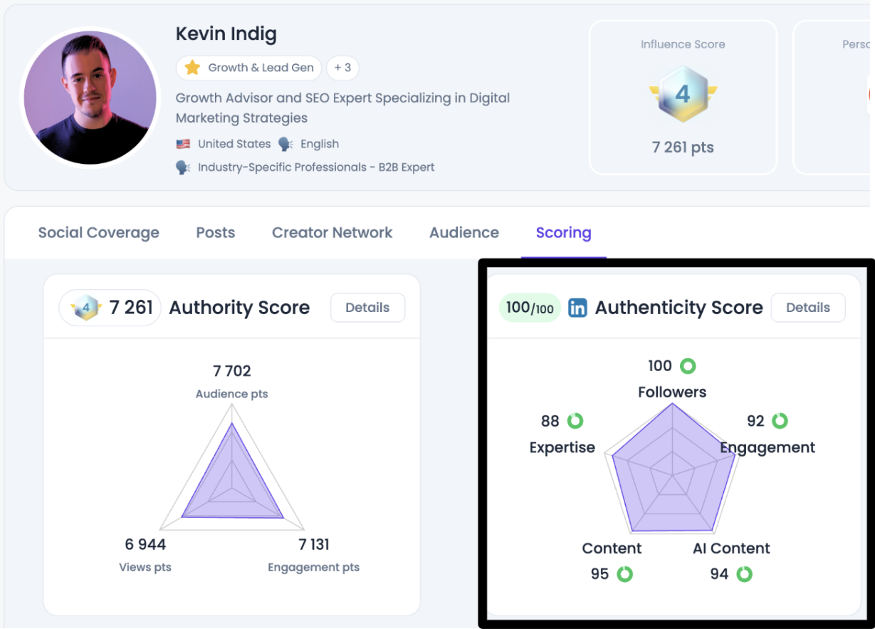This screenshot has width=875, height=629.
Task: Click the 7 261 pts influence value
Action: point(683,147)
